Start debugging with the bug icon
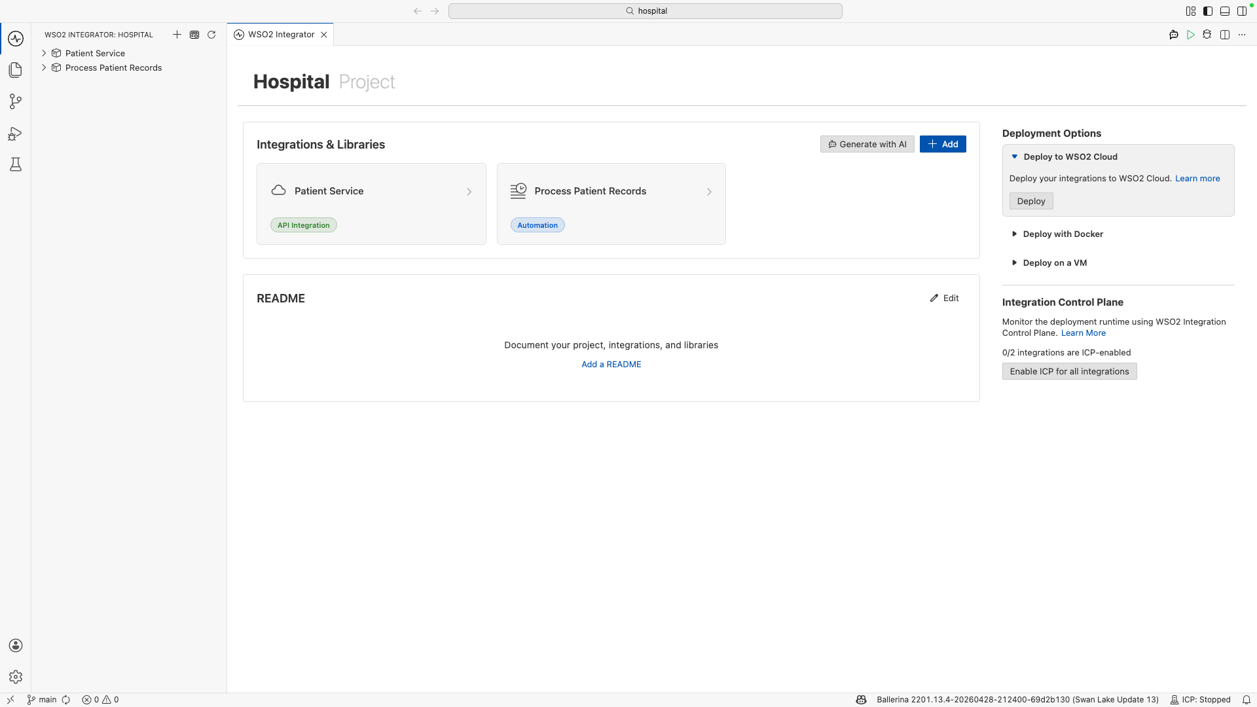Screen dimensions: 1257x707 point(1207,35)
